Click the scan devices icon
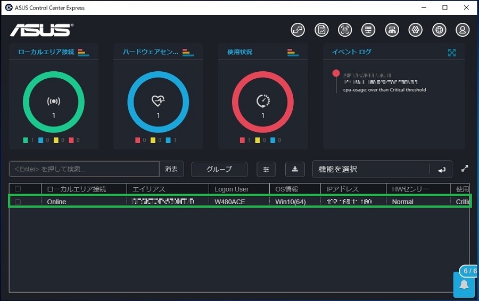The image size is (479, 301). 345,30
